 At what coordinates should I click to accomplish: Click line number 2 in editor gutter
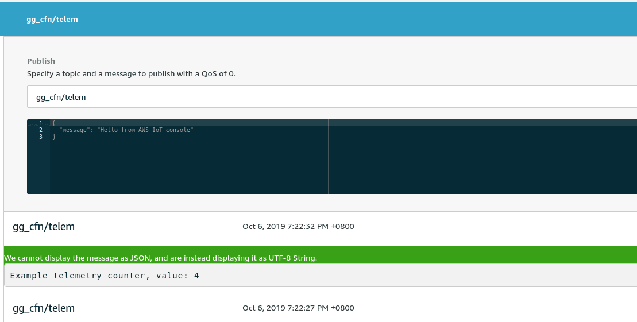40,130
